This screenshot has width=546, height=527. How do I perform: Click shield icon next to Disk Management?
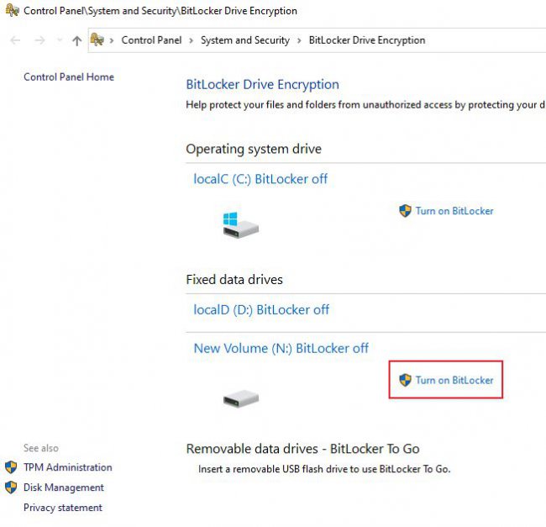(x=11, y=487)
